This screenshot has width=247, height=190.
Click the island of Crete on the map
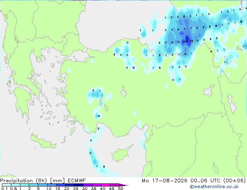43,141
